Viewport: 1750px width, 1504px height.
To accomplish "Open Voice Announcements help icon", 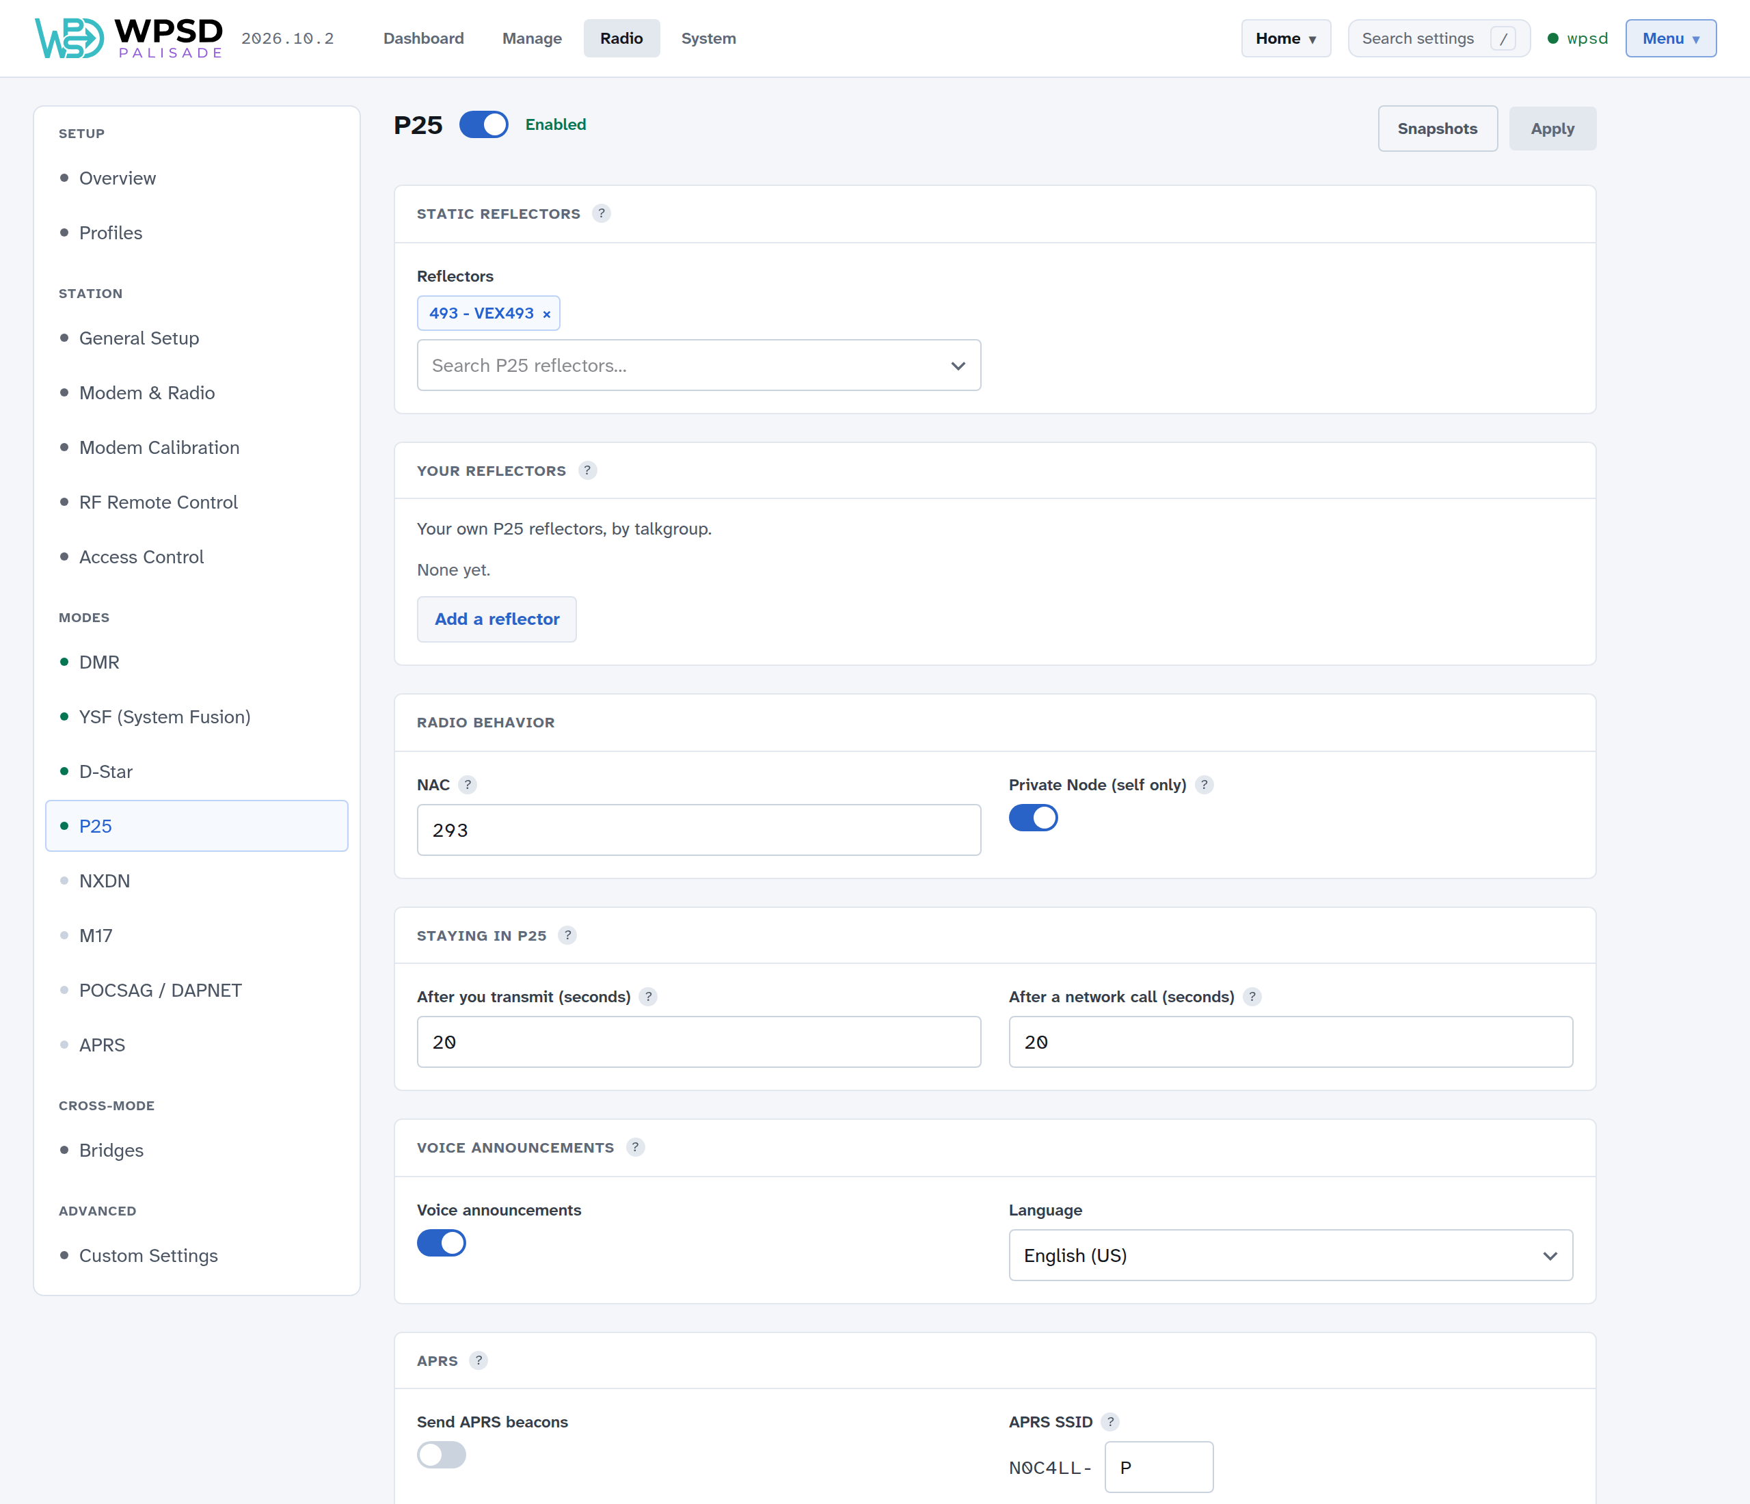I will pyautogui.click(x=635, y=1146).
